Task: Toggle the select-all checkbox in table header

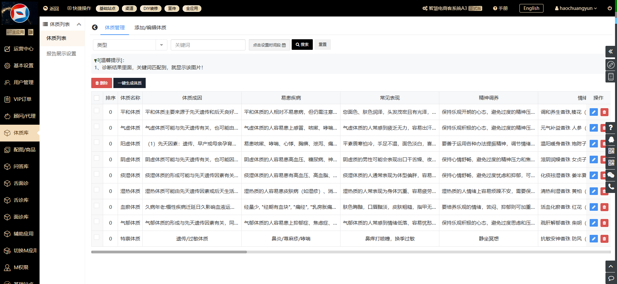Action: (97, 98)
